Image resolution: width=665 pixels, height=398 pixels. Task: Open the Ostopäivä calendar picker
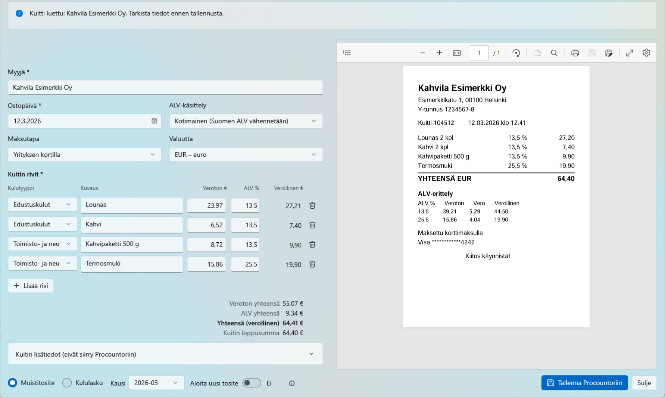coord(154,121)
